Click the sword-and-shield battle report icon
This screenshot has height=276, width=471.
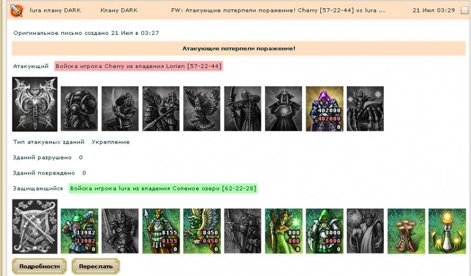[x=16, y=10]
